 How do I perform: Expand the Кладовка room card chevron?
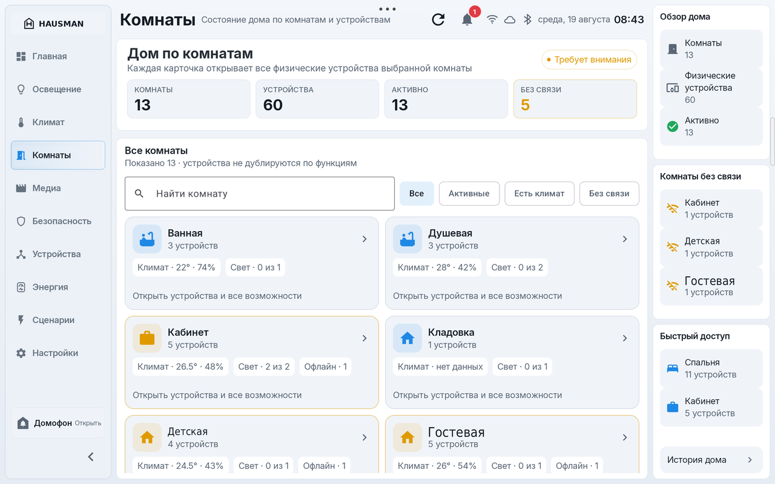click(625, 338)
